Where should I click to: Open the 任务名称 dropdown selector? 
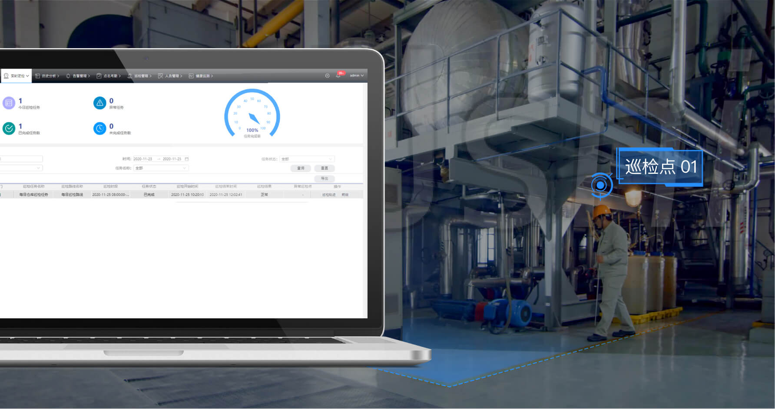[x=160, y=168]
